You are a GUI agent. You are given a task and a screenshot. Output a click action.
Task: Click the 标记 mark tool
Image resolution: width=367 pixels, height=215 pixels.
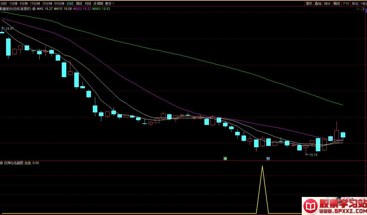(355, 3)
